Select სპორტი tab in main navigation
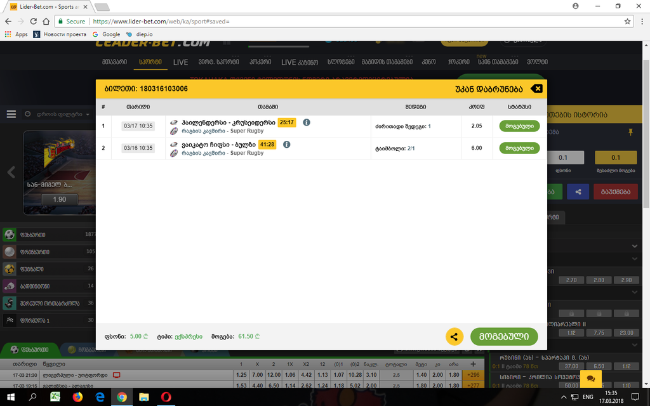Screen dimensions: 650x406 [x=150, y=62]
